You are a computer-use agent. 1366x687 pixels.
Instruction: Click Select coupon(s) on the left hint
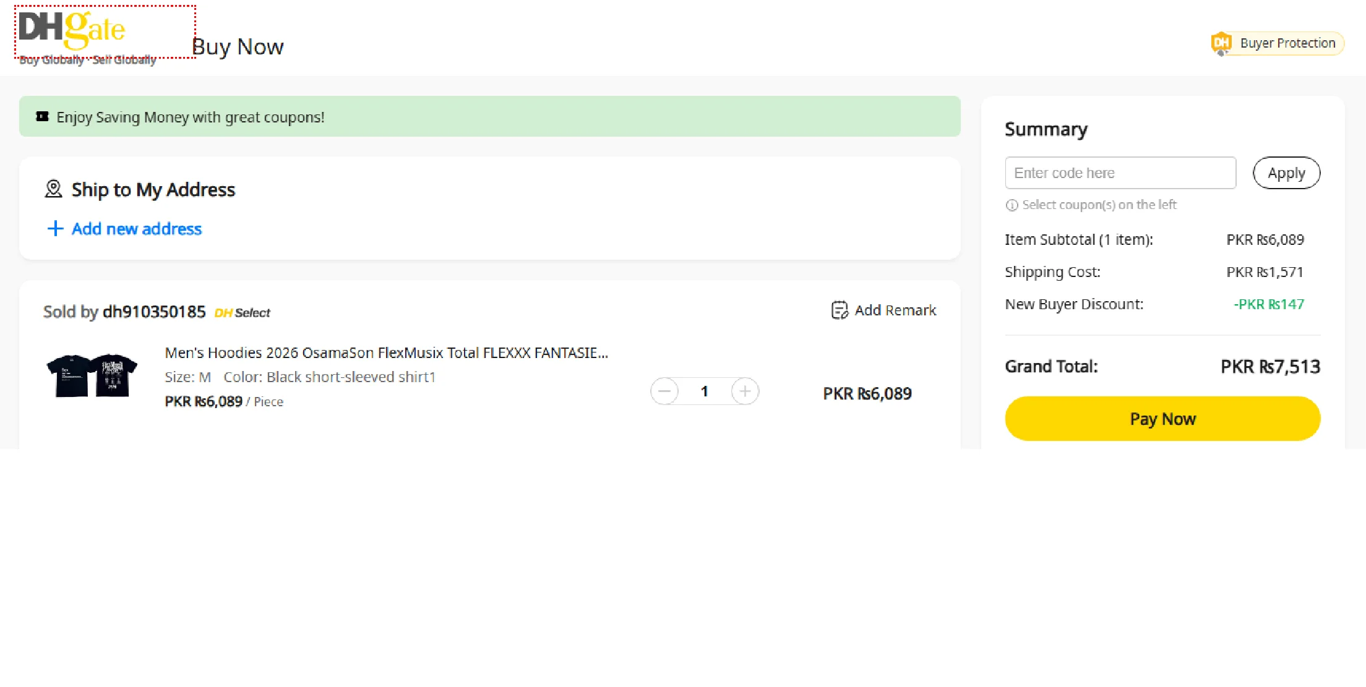(1099, 205)
